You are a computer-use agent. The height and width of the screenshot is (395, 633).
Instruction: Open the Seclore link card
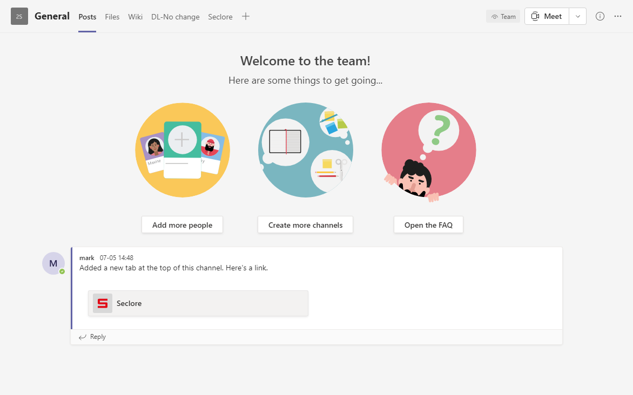click(198, 303)
